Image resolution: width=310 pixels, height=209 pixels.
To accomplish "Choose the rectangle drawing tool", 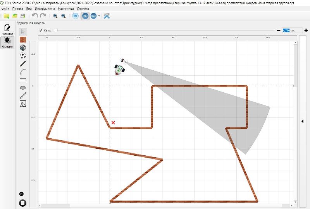I will tap(23, 80).
